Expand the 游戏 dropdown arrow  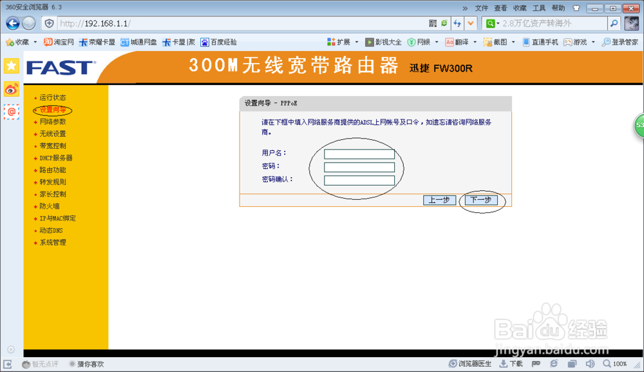[x=593, y=42]
